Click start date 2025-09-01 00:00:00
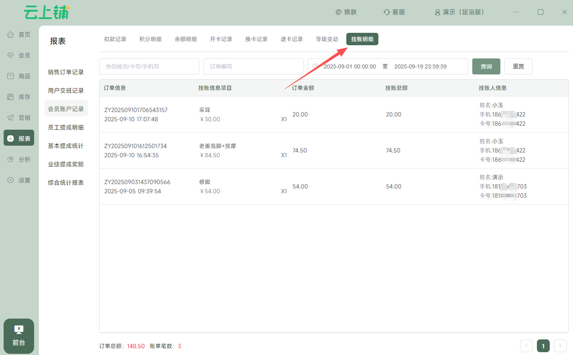Screen dimensions: 573x355 pyautogui.click(x=350, y=66)
